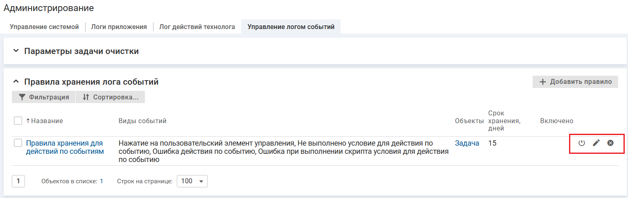Click the funnel icon on the Фильтрация button
This screenshot has height=198, width=628.
click(x=23, y=97)
